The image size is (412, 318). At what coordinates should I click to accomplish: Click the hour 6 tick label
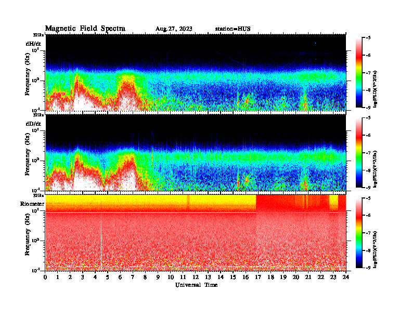[x=120, y=277]
